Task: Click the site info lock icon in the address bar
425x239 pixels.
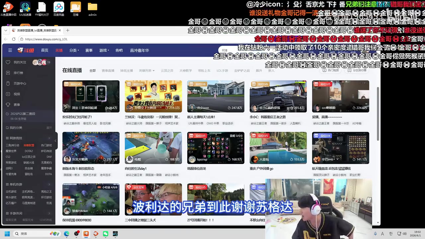Action: point(22,39)
